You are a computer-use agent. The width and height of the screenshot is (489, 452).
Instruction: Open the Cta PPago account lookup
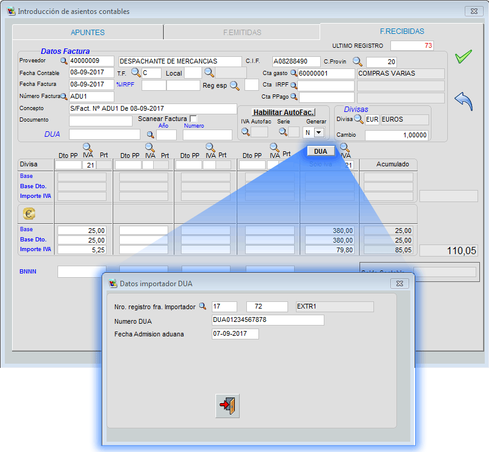click(x=294, y=97)
